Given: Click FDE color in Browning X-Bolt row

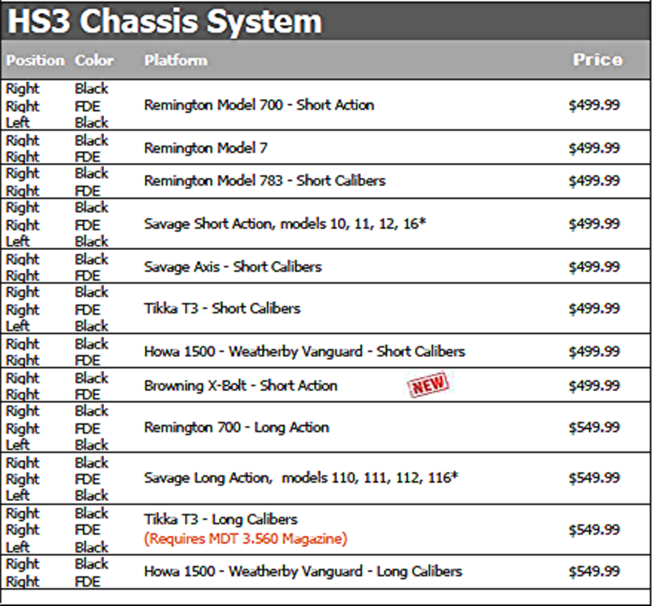Looking at the screenshot, I should (88, 394).
